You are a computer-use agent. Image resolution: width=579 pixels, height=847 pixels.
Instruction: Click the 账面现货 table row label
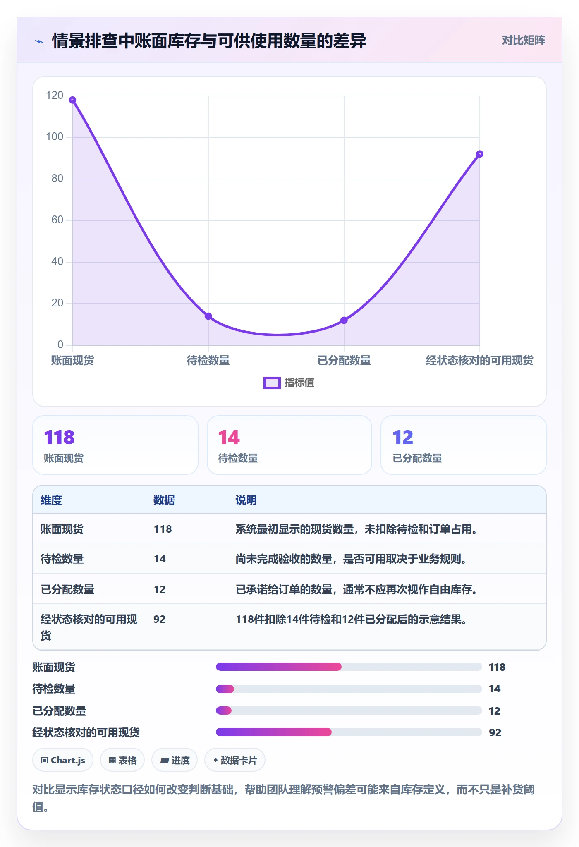click(62, 529)
